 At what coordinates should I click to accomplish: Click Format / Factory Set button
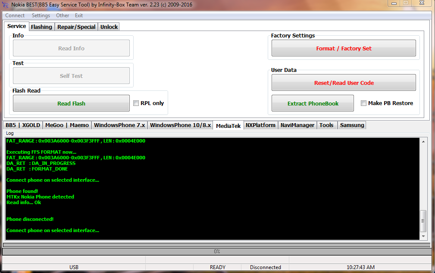tap(344, 48)
